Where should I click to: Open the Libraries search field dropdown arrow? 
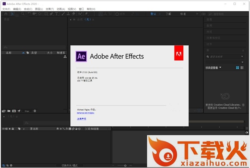(242, 57)
